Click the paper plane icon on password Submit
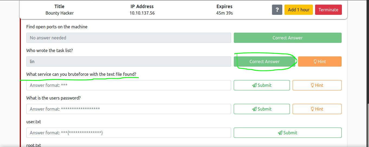Viewport: 369px width, 147px height. pyautogui.click(x=254, y=109)
